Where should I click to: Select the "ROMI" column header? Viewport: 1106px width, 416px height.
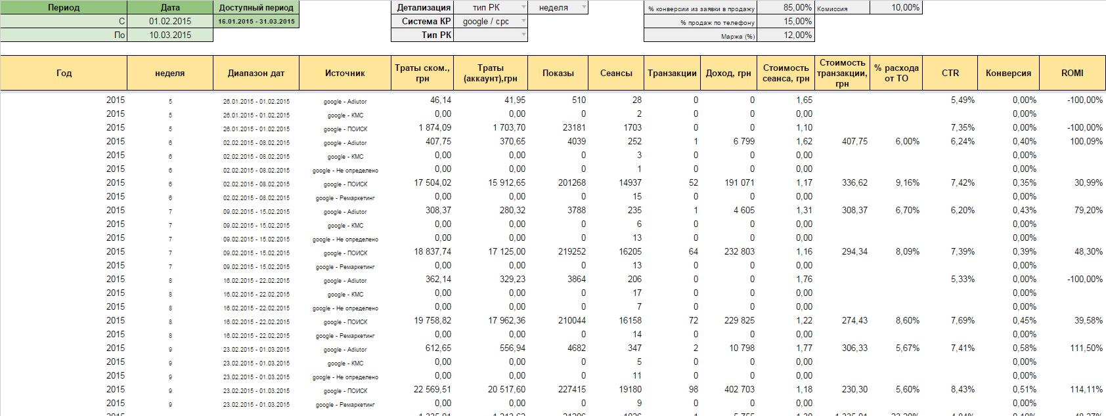tap(1073, 73)
